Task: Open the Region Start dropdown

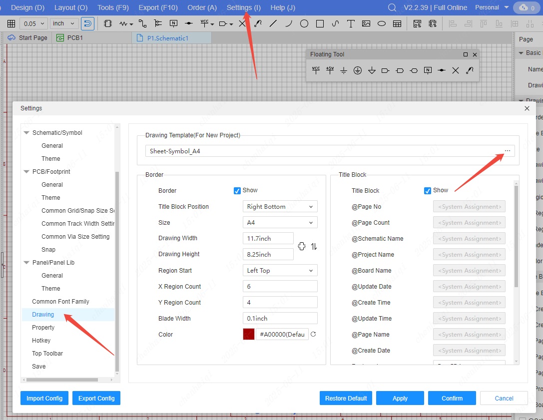Action: 280,271
